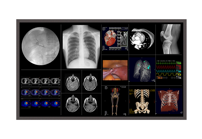Select the 3D lung airway rendering

[142, 70]
